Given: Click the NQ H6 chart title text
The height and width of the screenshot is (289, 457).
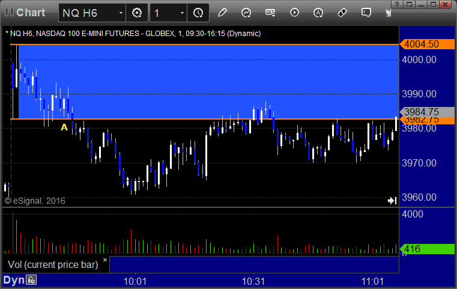Looking at the screenshot, I should coord(133,34).
